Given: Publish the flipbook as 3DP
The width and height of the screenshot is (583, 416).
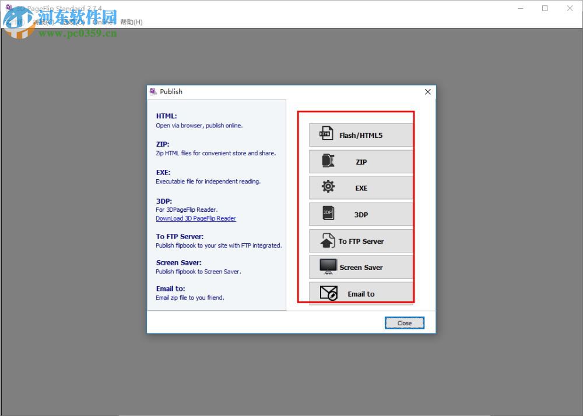Looking at the screenshot, I should (361, 215).
